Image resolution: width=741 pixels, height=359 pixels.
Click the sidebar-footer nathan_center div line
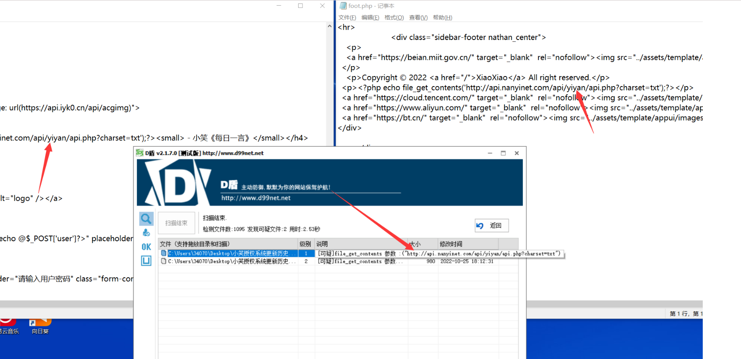469,37
